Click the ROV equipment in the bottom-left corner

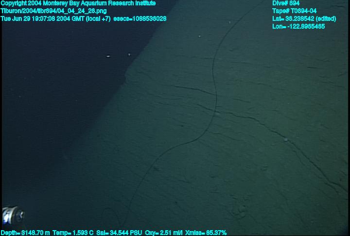click(x=12, y=216)
